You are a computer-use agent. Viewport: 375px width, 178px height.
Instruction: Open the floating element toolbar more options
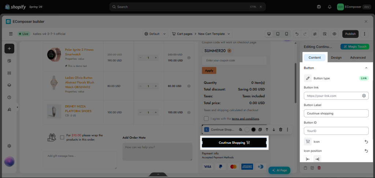point(287,129)
